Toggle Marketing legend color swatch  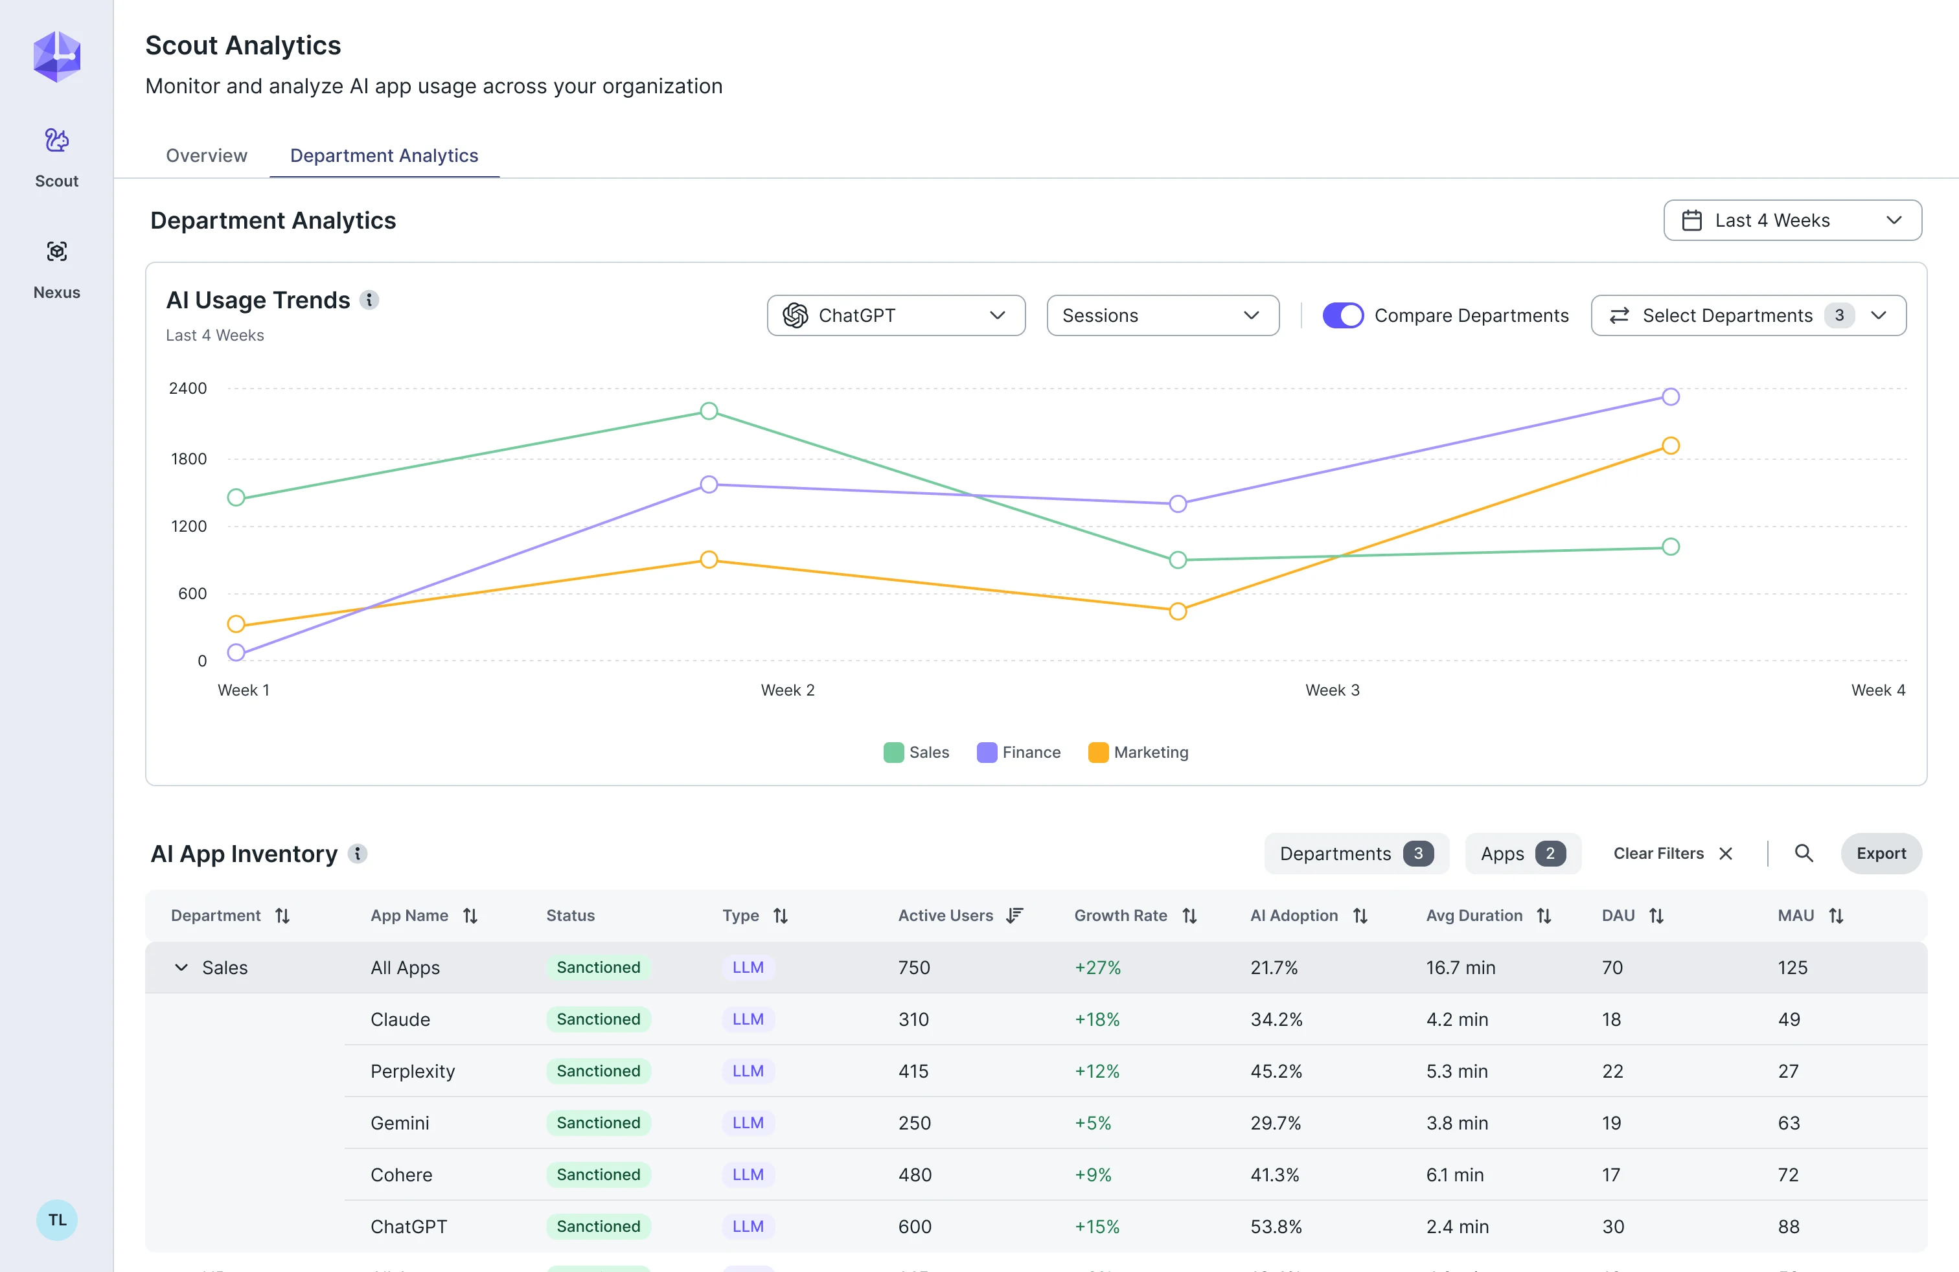1098,753
